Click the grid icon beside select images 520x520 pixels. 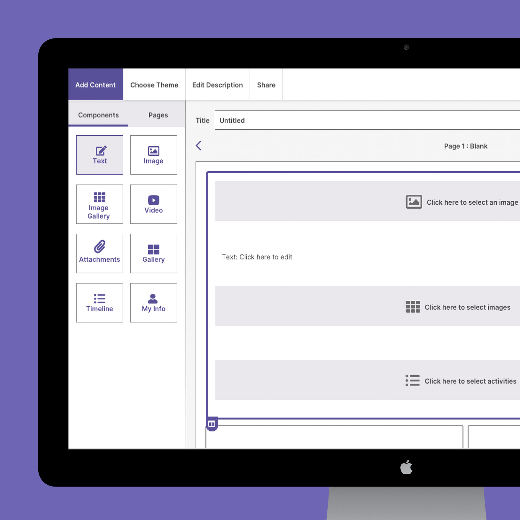[x=413, y=307]
